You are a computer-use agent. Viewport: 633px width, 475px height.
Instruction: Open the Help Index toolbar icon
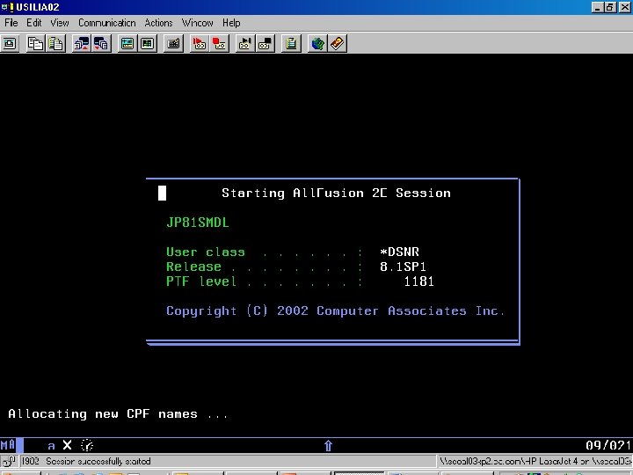[x=338, y=43]
